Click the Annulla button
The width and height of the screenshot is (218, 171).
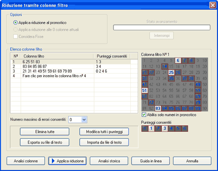click(192, 161)
